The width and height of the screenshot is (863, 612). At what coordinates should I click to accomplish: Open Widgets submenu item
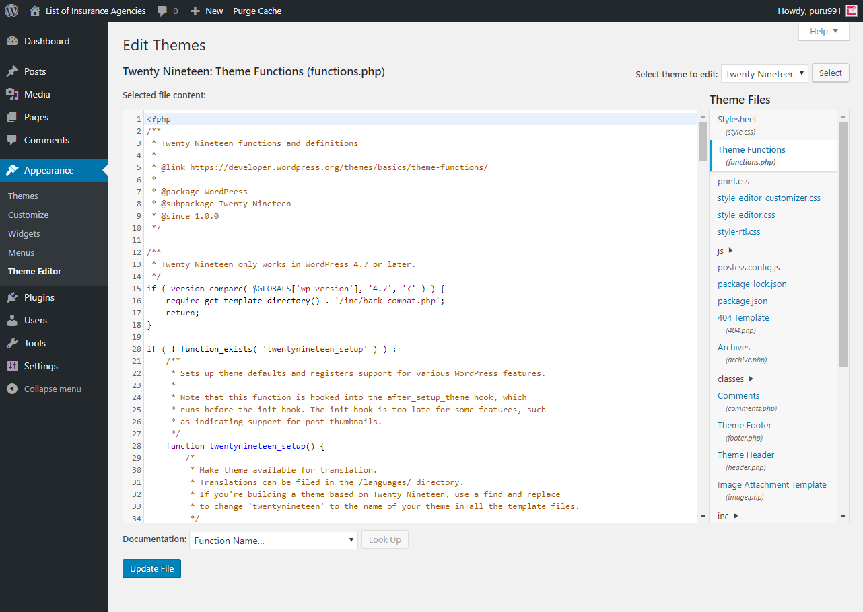pos(24,233)
